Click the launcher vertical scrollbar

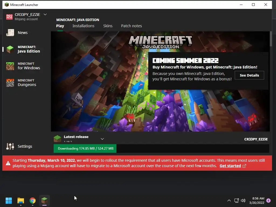click(271, 39)
